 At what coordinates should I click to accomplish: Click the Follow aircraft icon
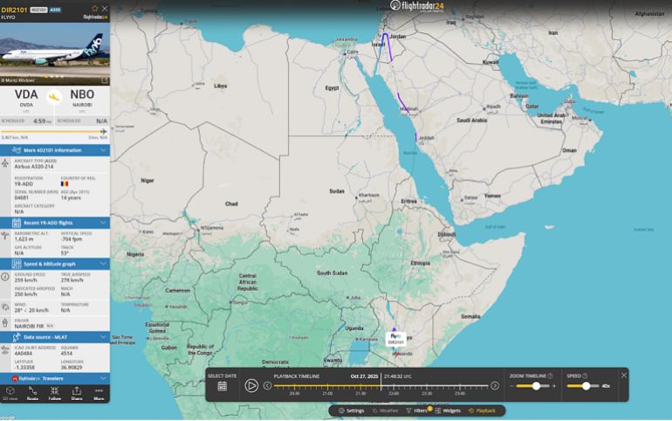54,392
